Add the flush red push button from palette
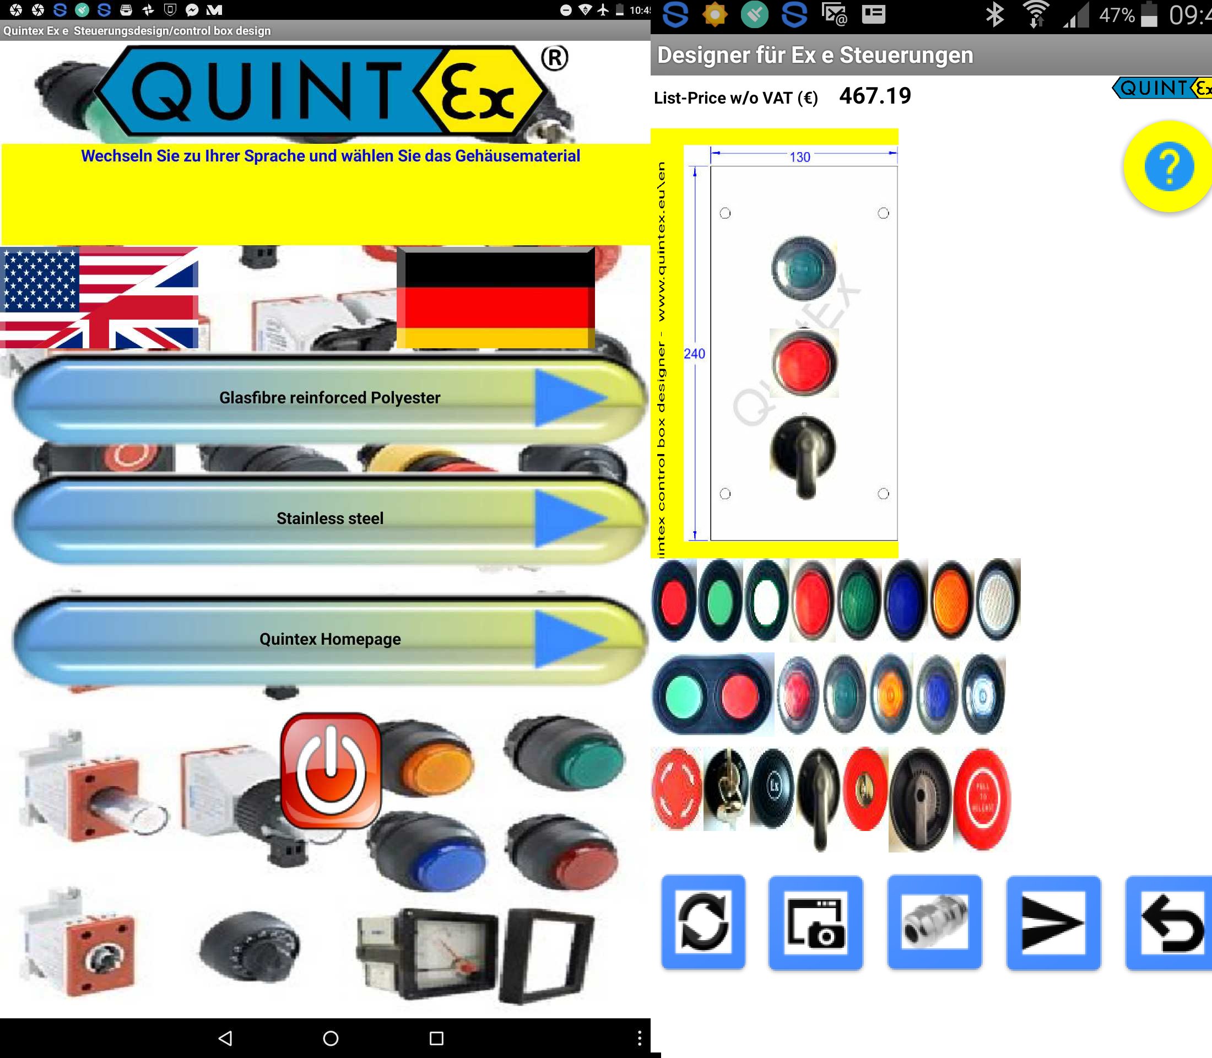Screen dimensions: 1212x1058 pyautogui.click(x=674, y=601)
